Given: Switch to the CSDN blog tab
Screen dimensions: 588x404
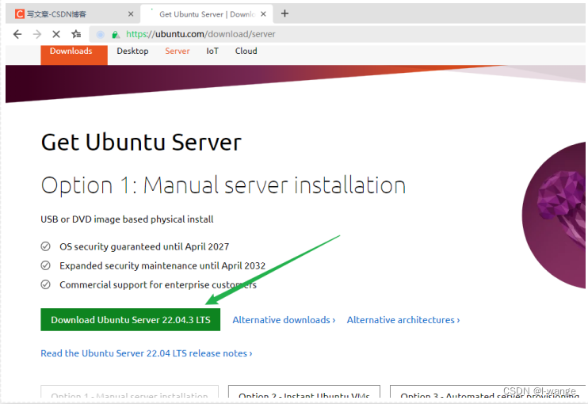Looking at the screenshot, I should [73, 14].
